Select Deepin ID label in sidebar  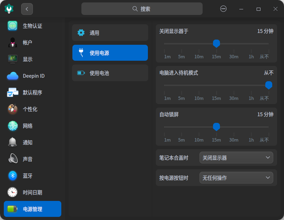click(x=34, y=76)
